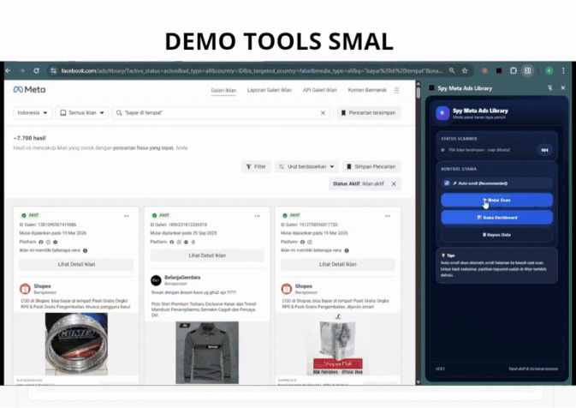Click info icon next to third card's "beberapa versi"

pos(347,250)
